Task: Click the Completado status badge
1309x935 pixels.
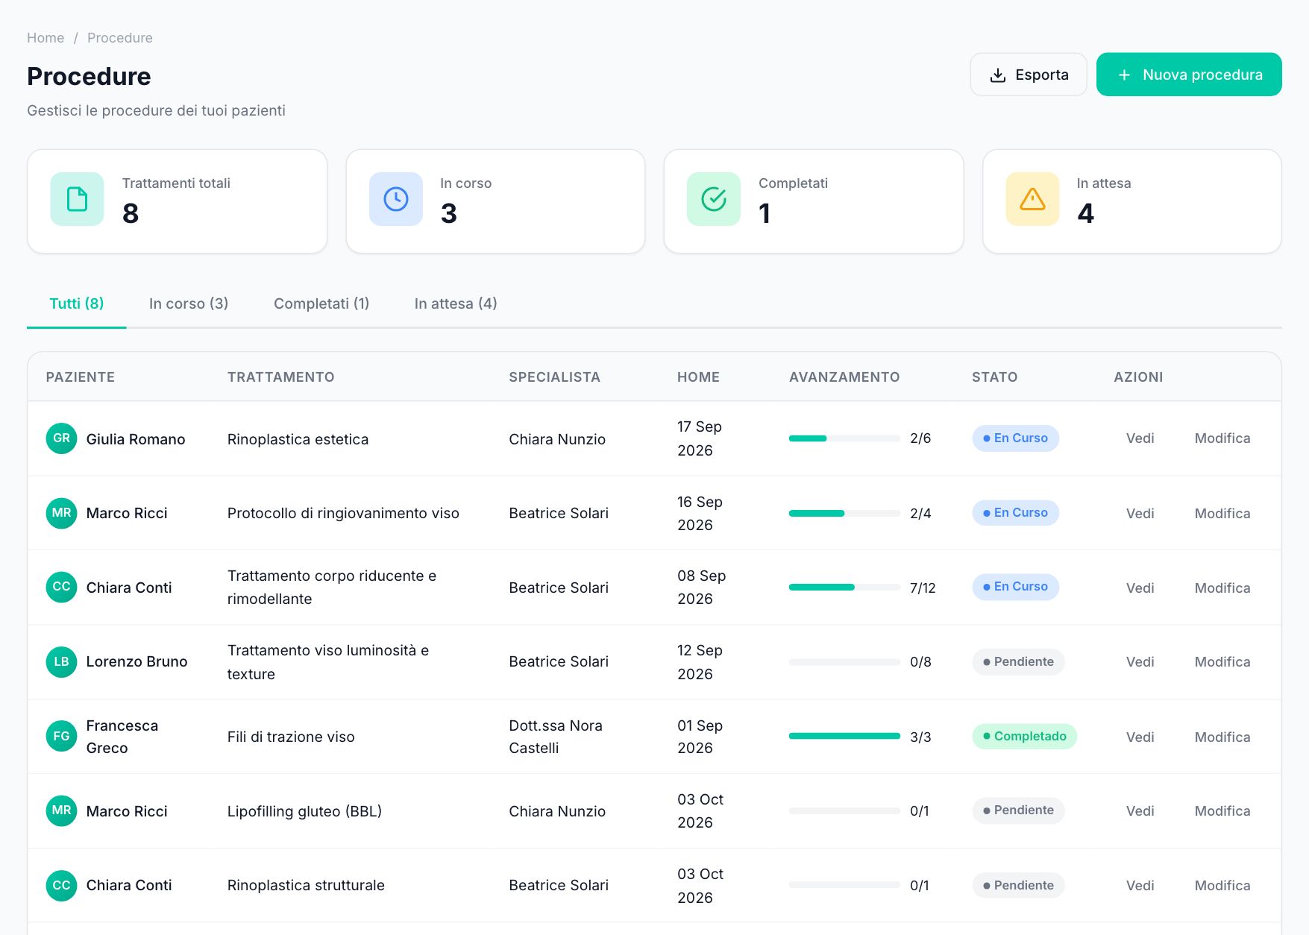Action: pyautogui.click(x=1024, y=737)
